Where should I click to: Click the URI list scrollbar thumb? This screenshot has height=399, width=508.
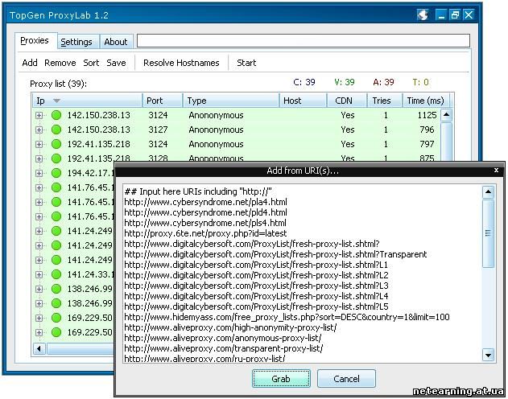(488, 233)
